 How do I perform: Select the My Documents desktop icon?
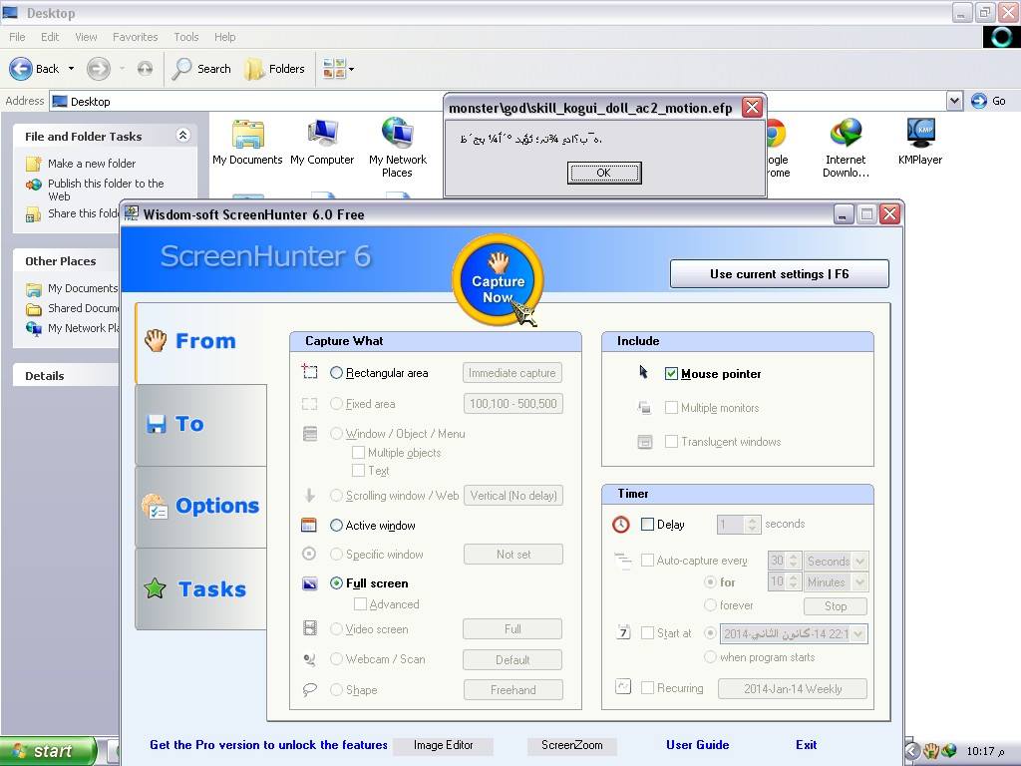(x=247, y=143)
